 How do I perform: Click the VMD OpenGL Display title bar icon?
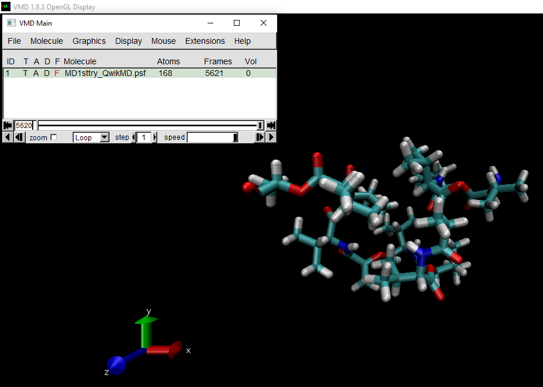pos(6,6)
